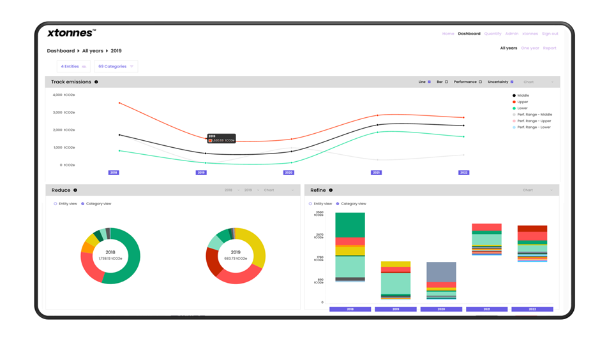Toggle the Lower series legend dot

click(514, 108)
